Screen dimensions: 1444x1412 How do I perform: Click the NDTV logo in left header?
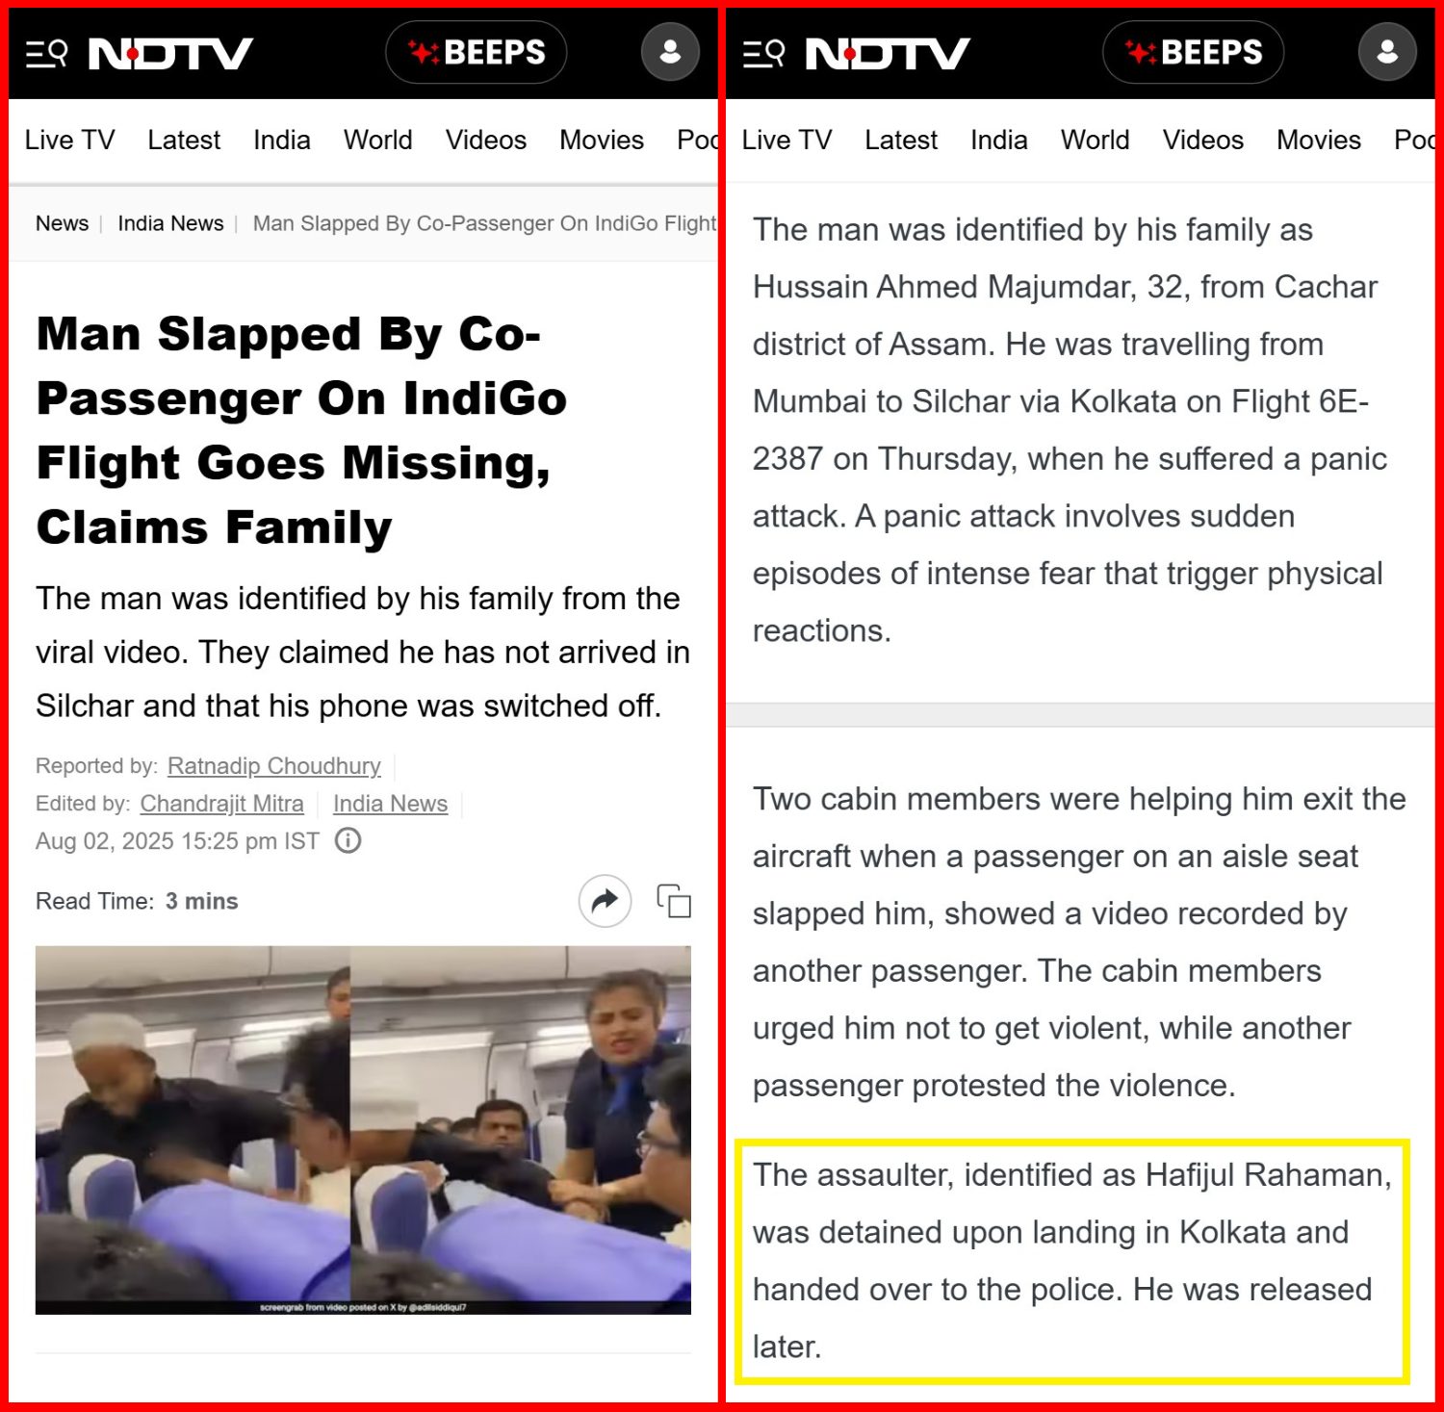coord(170,53)
